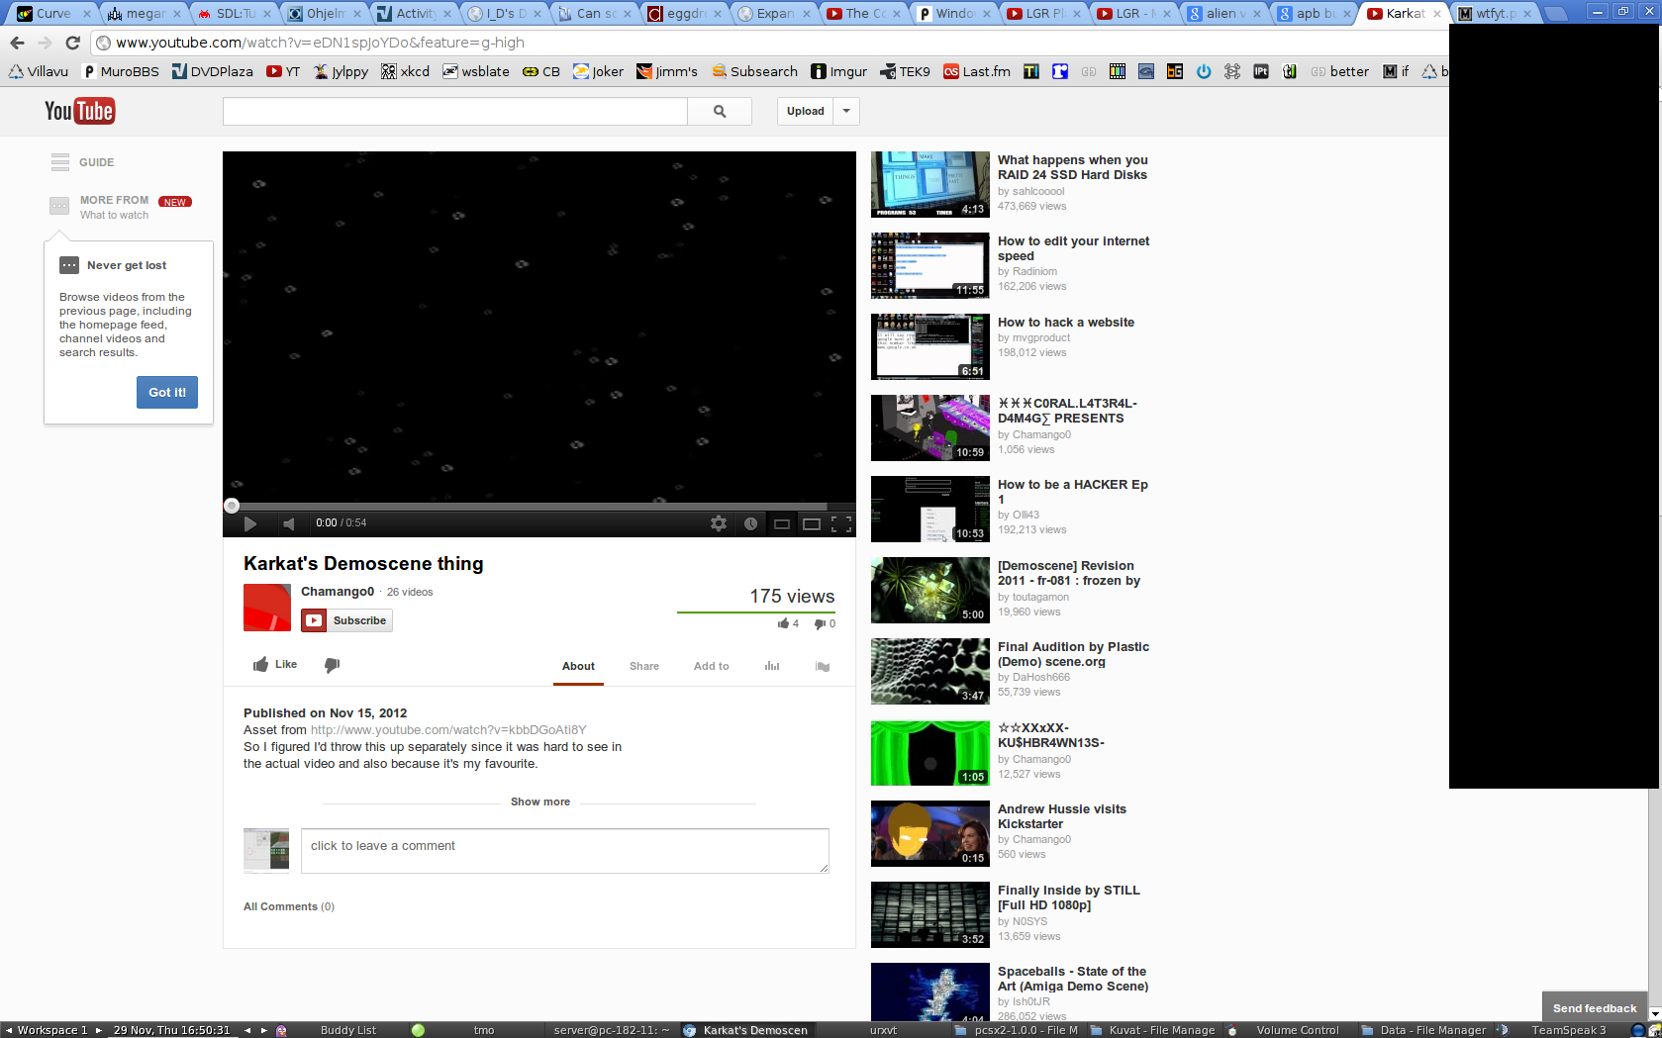This screenshot has height=1038, width=1662.
Task: Open wsblate bookmark
Action: 476,71
